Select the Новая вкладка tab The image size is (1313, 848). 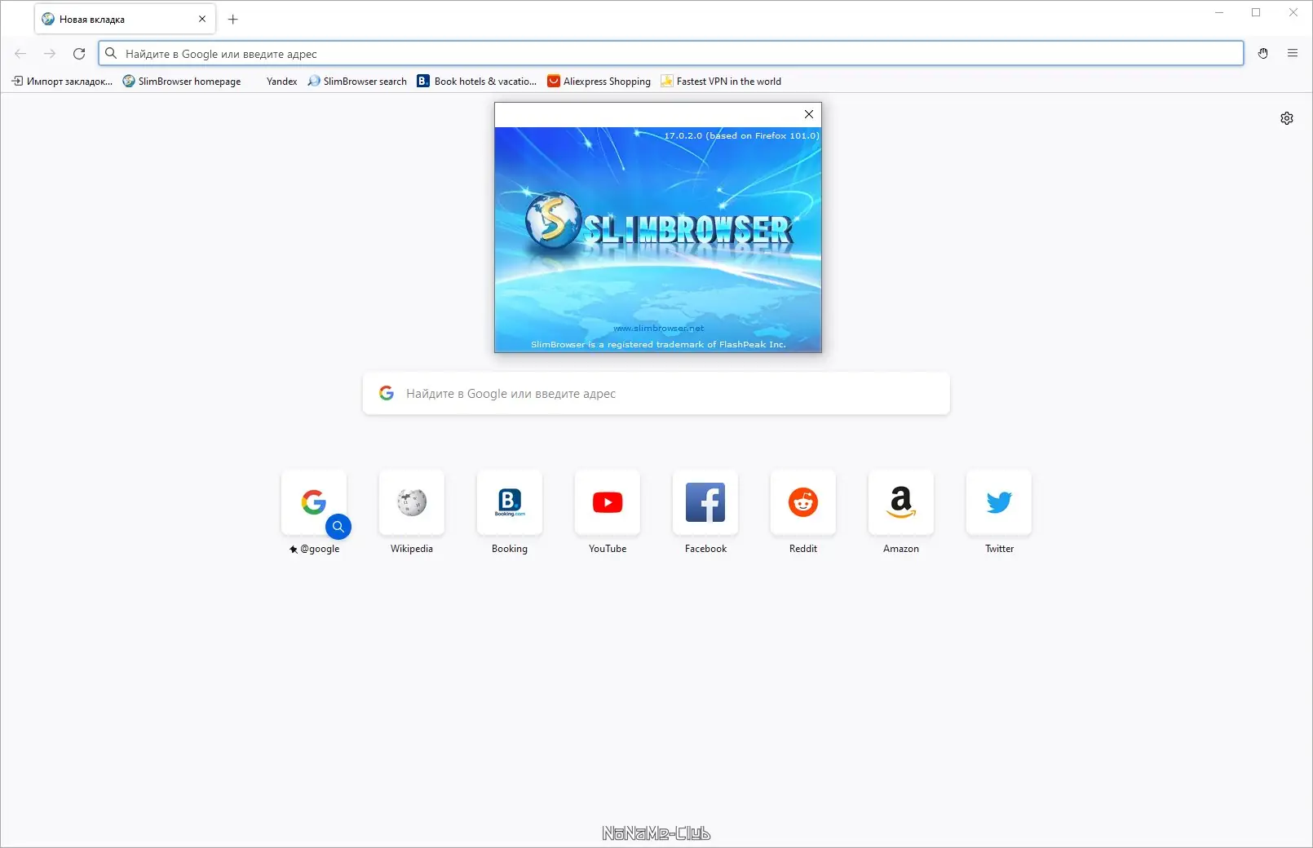click(125, 19)
